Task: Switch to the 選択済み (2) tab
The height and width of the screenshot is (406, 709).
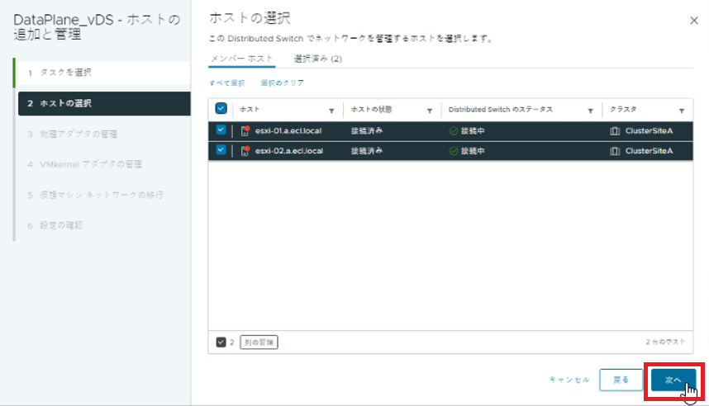Action: coord(318,59)
